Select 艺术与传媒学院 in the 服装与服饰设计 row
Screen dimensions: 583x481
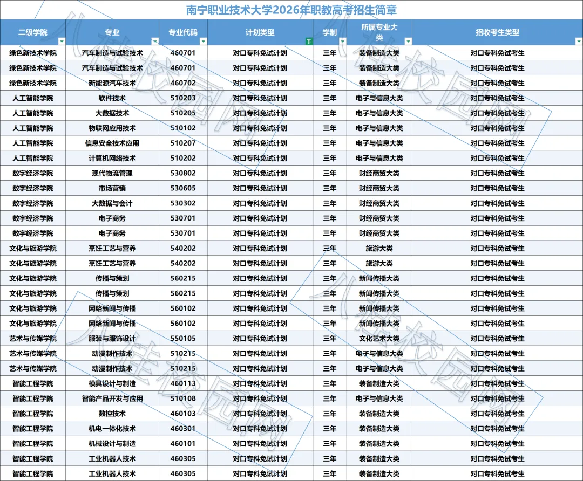33,338
